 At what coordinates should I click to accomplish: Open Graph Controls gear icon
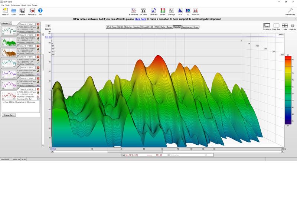click(293, 26)
